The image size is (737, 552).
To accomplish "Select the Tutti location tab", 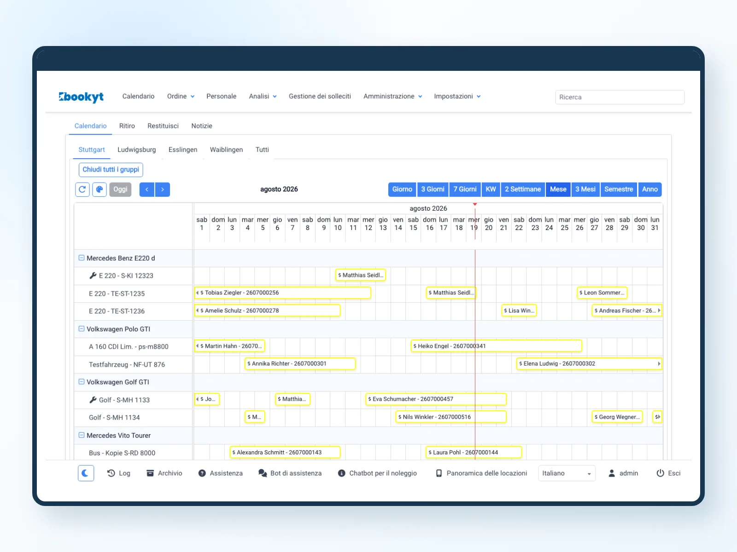I will [x=262, y=149].
